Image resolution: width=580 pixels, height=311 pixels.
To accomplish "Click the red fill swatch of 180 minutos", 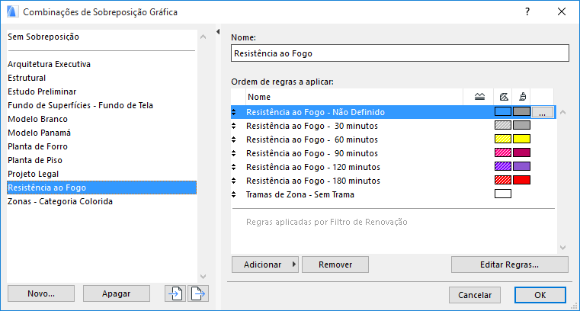I will click(503, 181).
